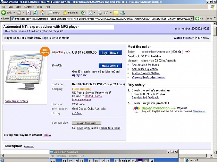Image resolution: width=217 pixels, height=162 pixels.
Task: Click the yellow Discuss folder icon
Action: (x=116, y=13)
